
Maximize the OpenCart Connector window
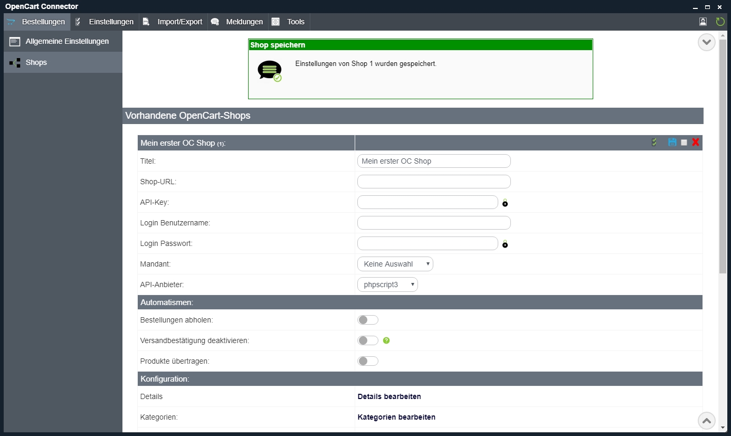[x=707, y=6]
